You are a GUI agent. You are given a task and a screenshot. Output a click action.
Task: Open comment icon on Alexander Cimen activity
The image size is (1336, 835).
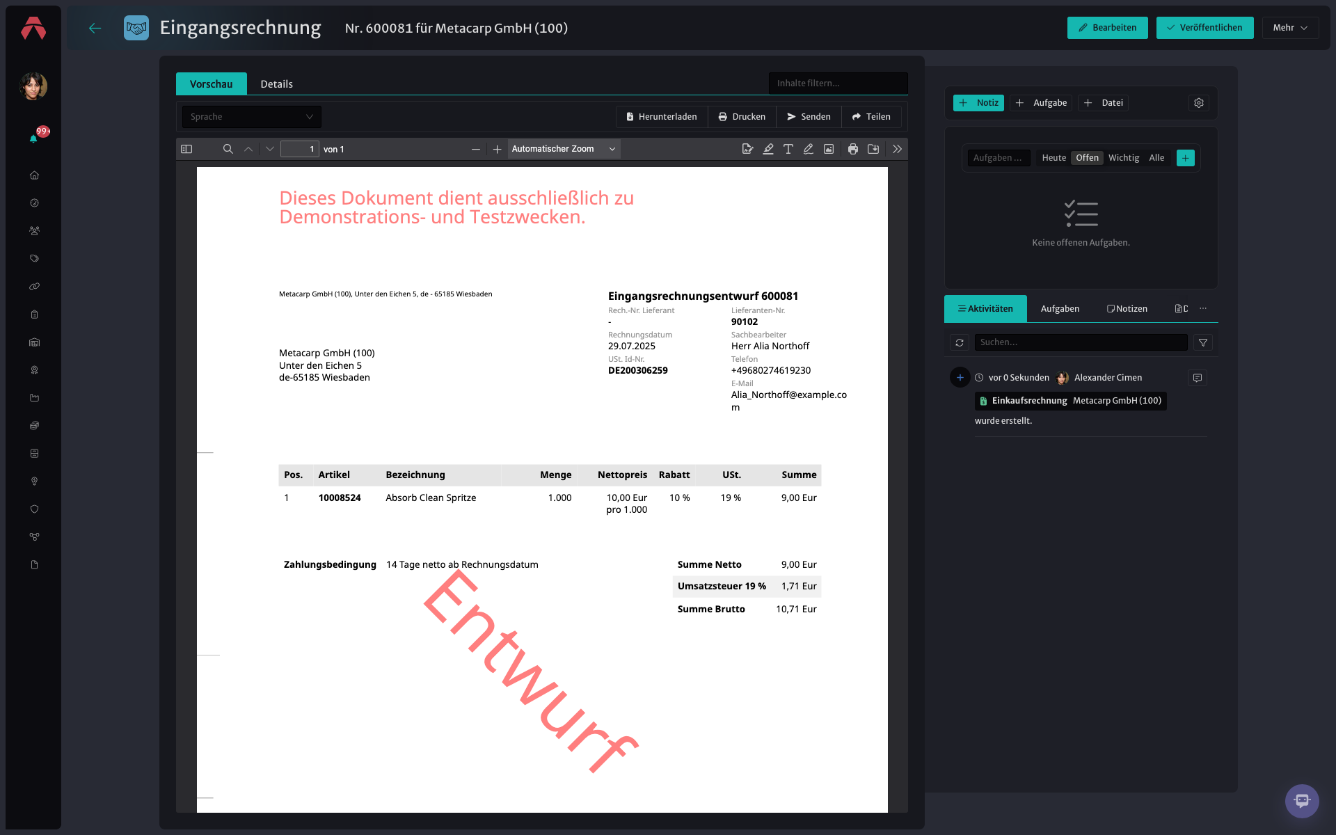pos(1198,378)
